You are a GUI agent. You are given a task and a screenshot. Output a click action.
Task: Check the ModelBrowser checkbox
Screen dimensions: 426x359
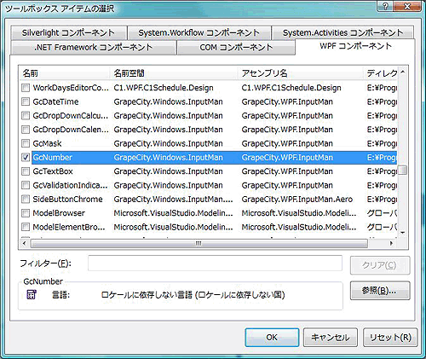[x=26, y=213]
